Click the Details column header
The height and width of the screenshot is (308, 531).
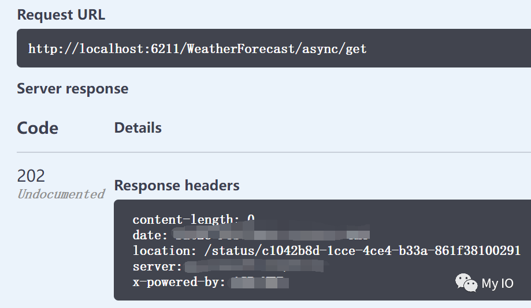[138, 128]
